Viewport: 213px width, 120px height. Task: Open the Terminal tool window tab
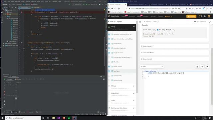click(x=22, y=112)
